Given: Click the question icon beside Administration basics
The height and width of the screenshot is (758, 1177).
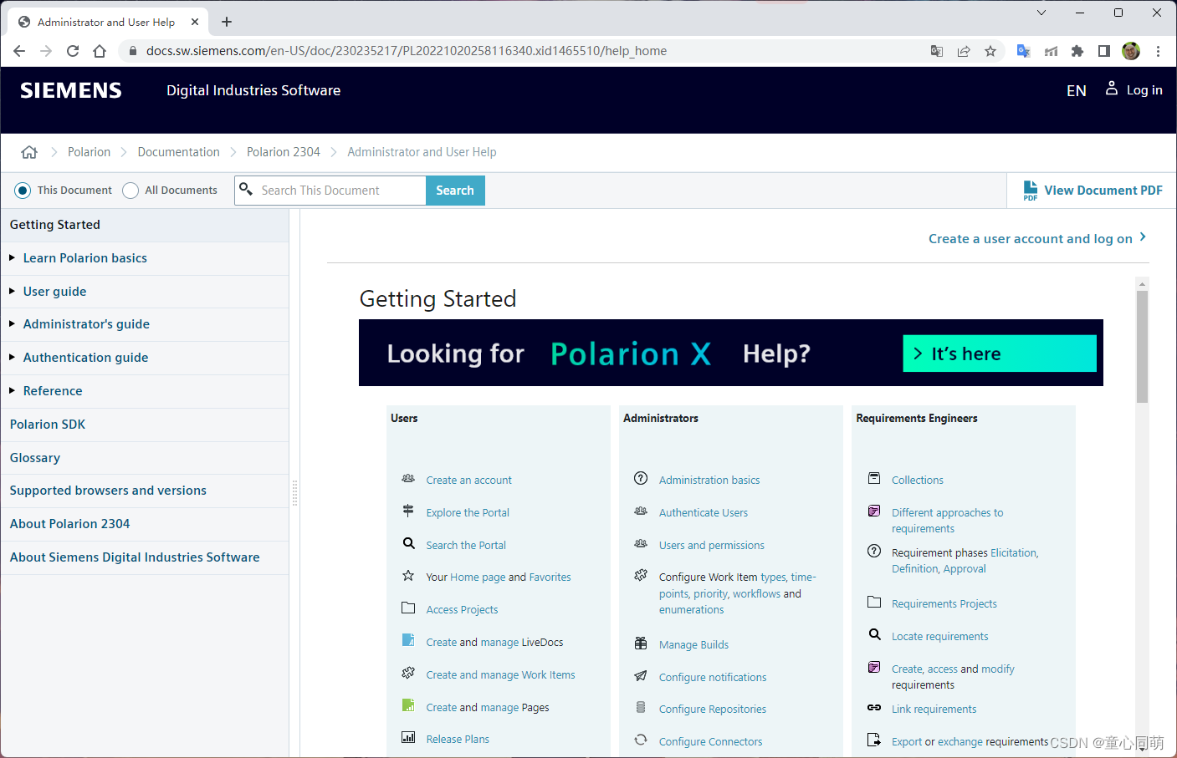Looking at the screenshot, I should tap(641, 478).
